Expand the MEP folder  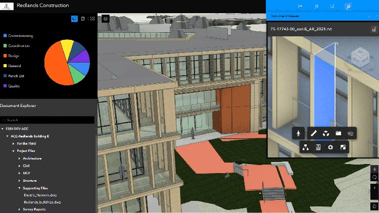coord(19,173)
